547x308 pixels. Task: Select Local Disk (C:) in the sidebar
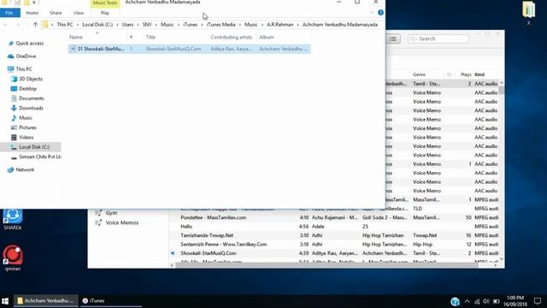coord(31,147)
